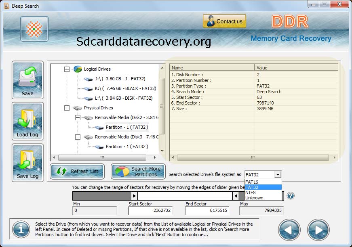Click the Save Log button
Viewport: 352px width, 247px height.
click(27, 163)
